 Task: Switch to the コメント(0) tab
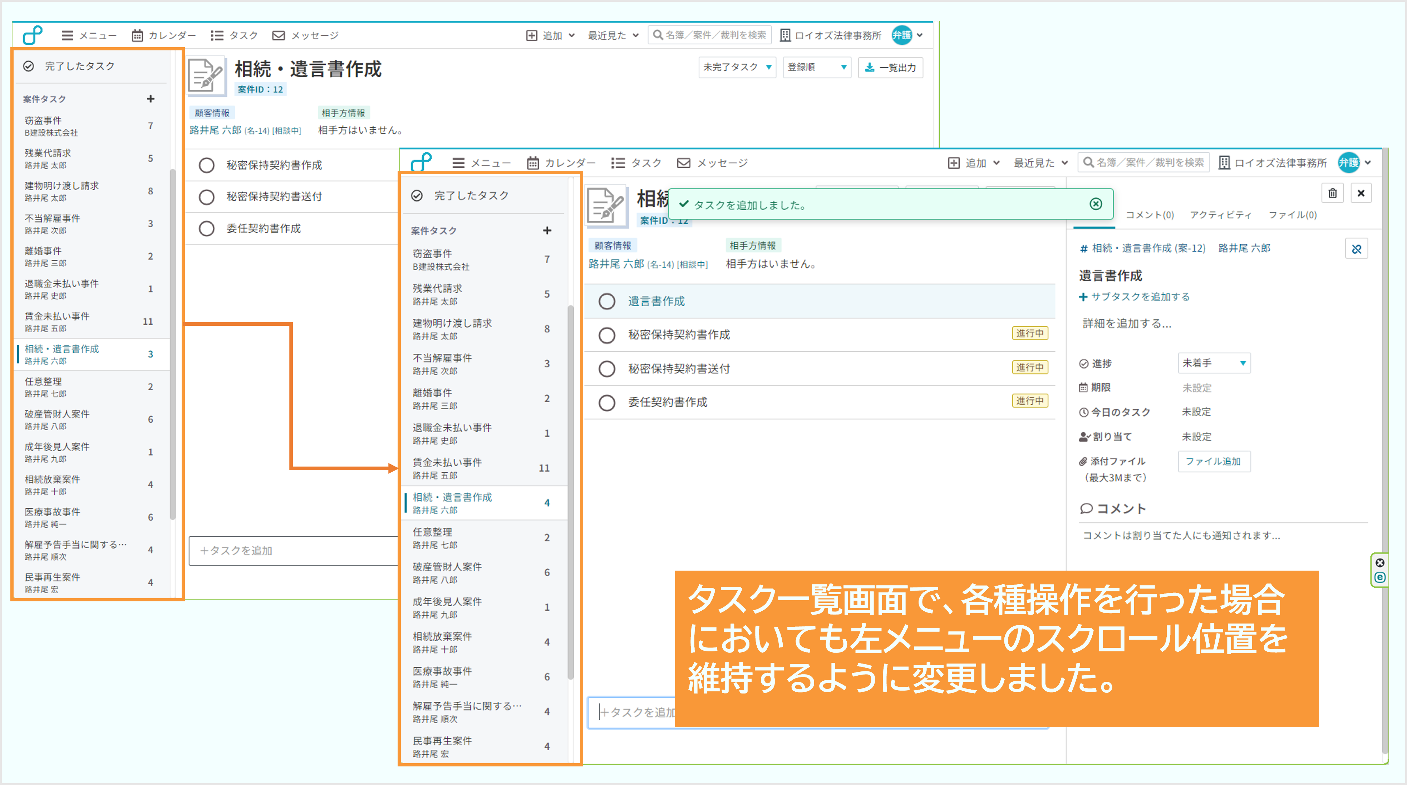(1150, 214)
